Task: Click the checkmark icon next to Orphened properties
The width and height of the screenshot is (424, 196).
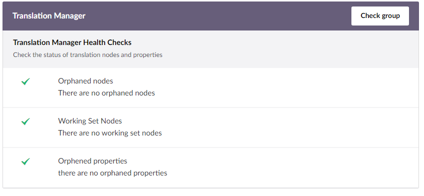Action: 26,161
